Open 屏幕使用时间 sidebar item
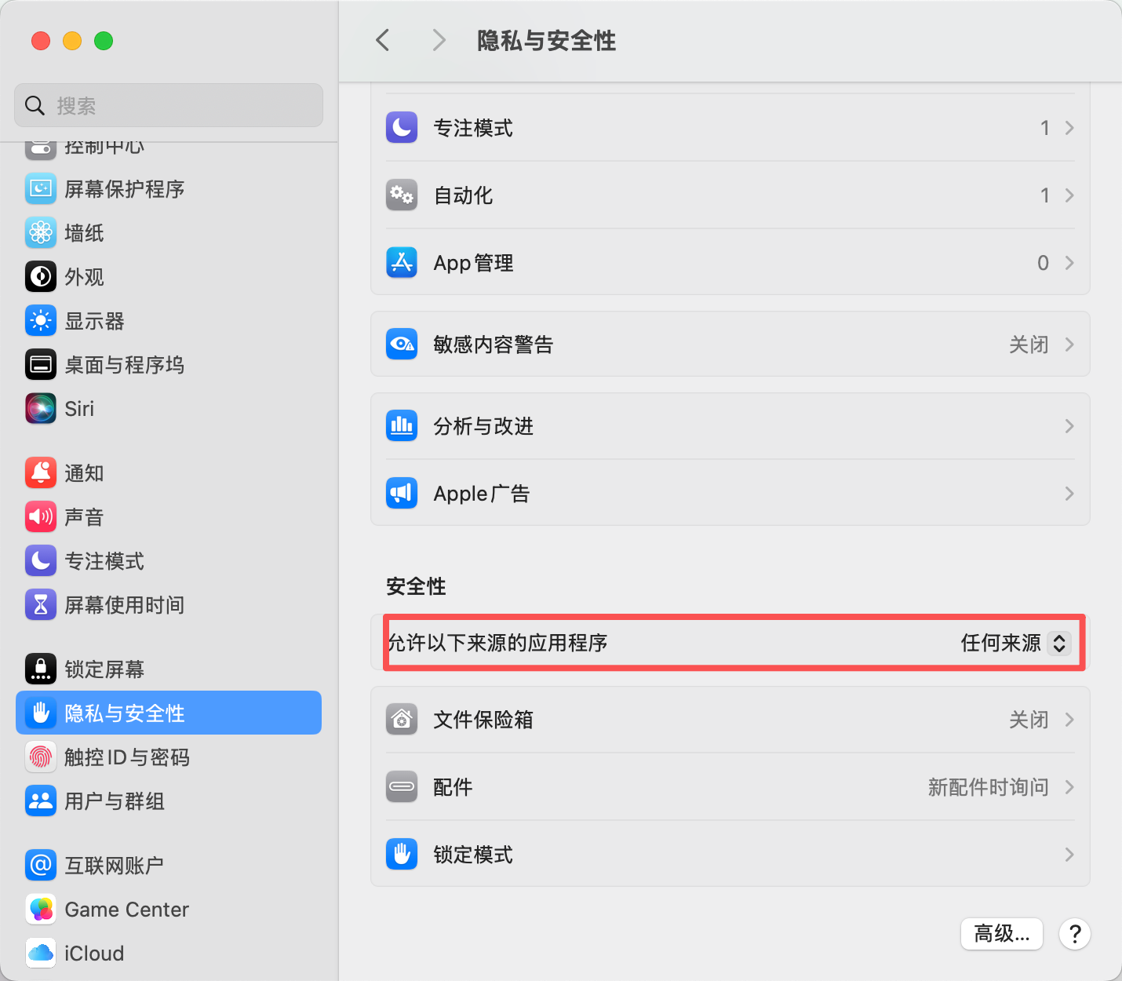The height and width of the screenshot is (981, 1122). tap(124, 605)
